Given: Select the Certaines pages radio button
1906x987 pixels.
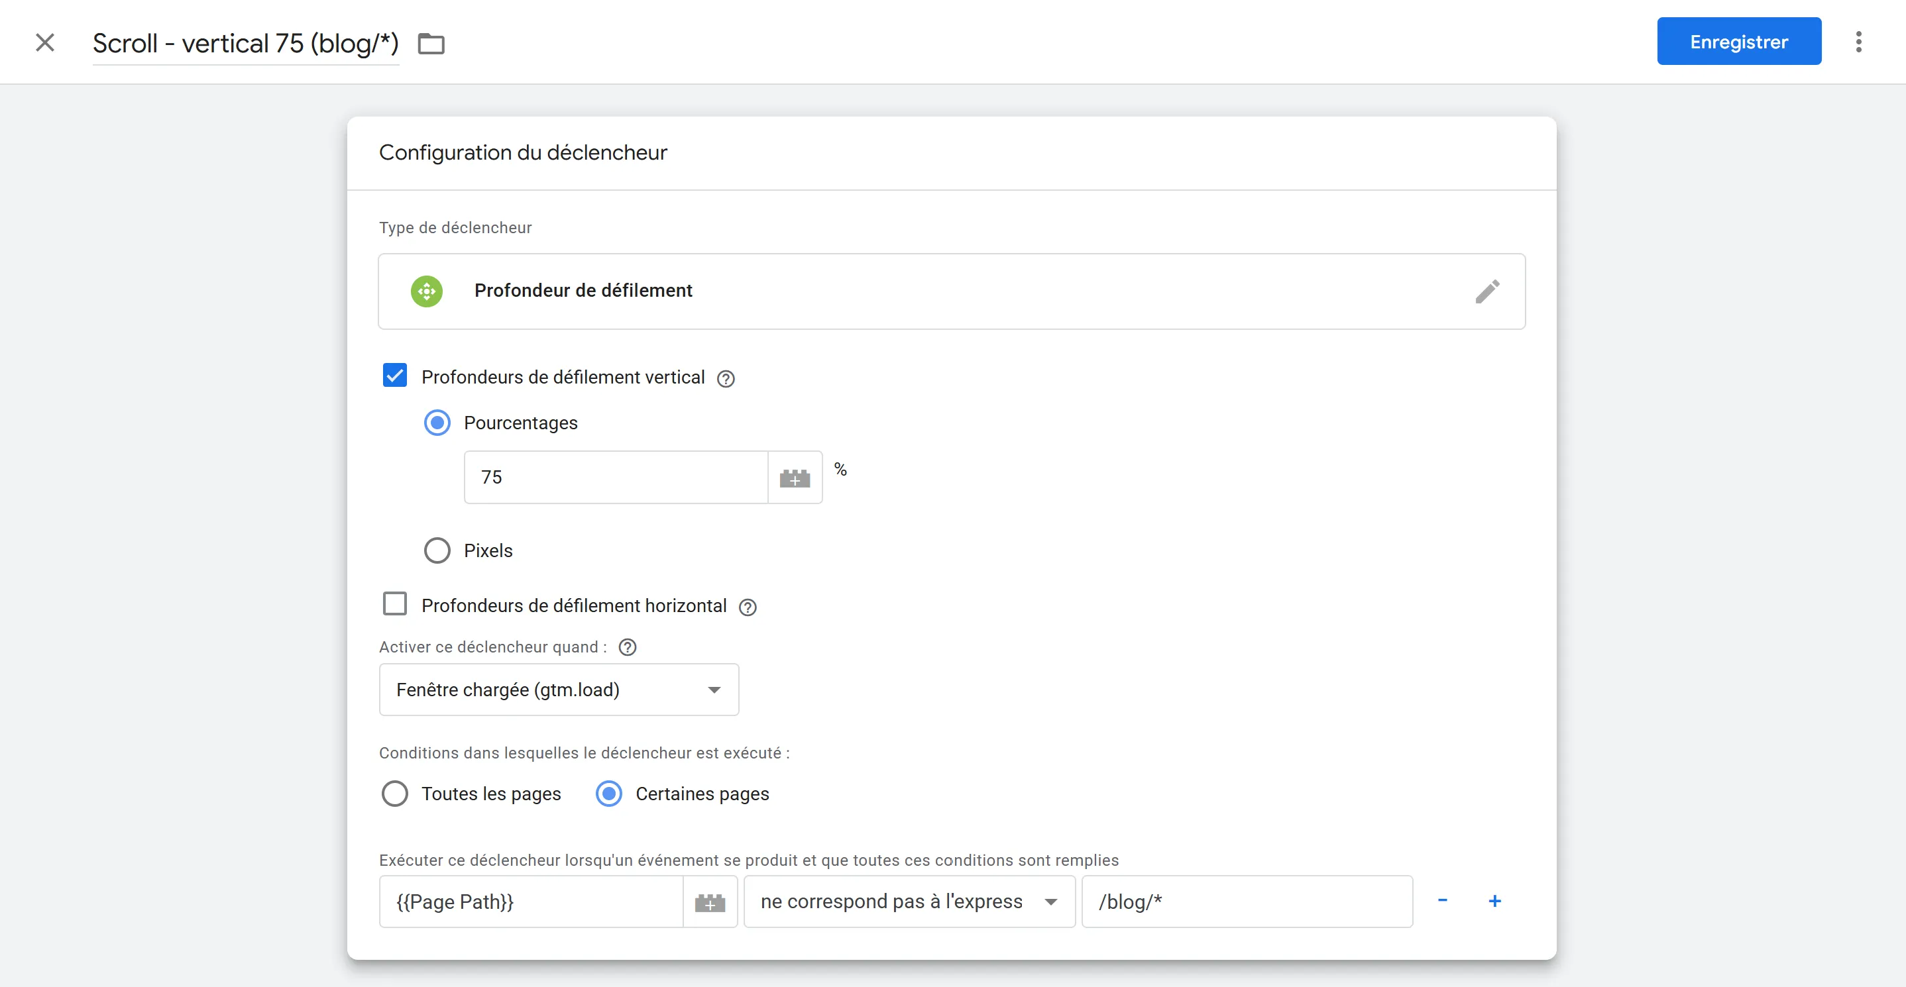Looking at the screenshot, I should pyautogui.click(x=609, y=794).
